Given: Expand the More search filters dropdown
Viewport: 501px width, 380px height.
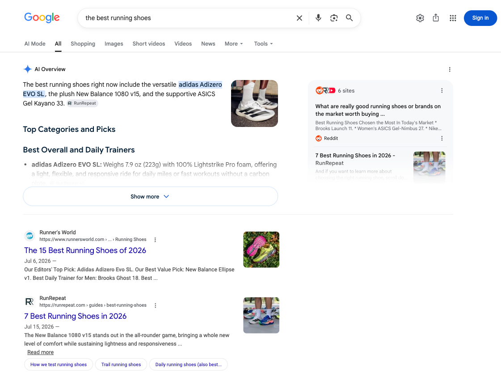Looking at the screenshot, I should click(234, 44).
